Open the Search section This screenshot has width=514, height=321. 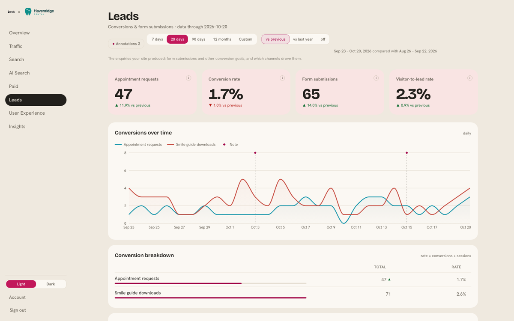point(36,59)
